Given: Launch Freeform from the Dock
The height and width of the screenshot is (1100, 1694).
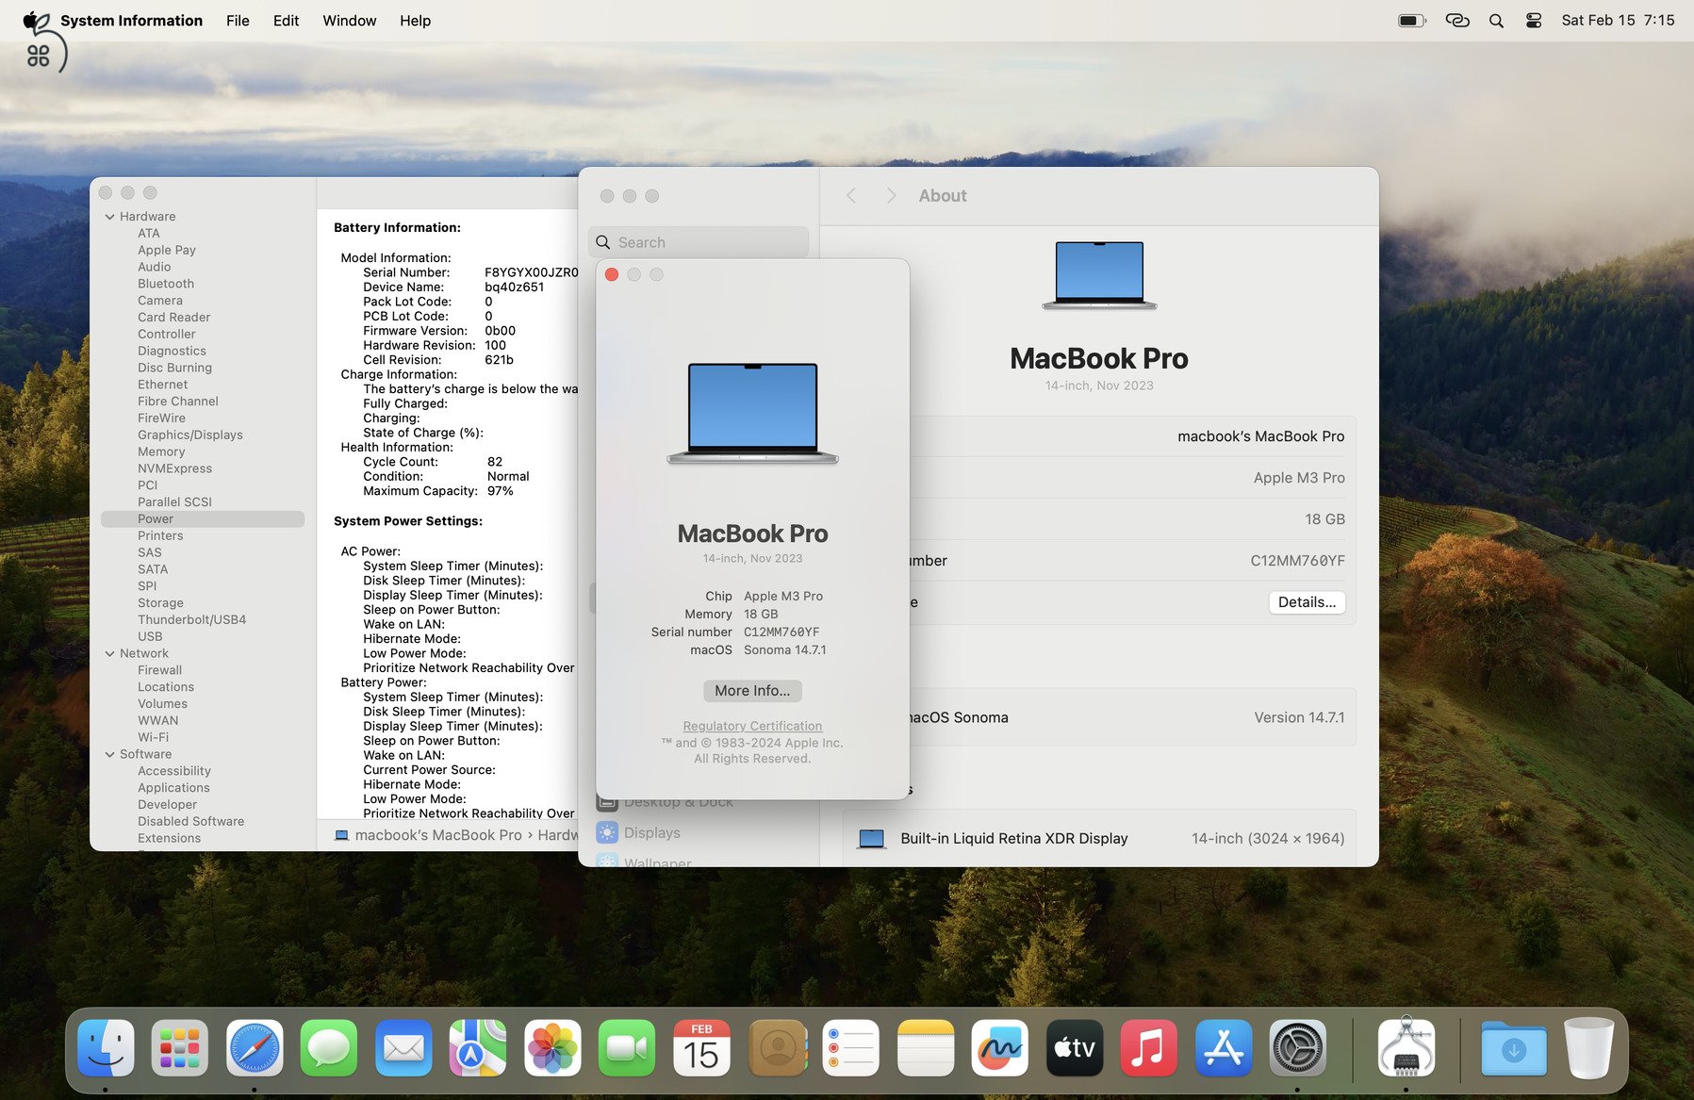Looking at the screenshot, I should (999, 1048).
